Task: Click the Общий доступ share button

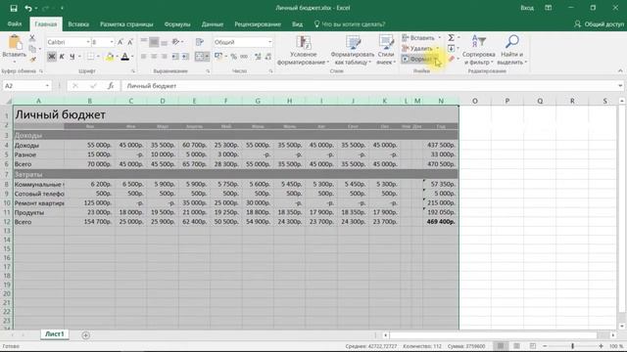Action: click(x=599, y=24)
